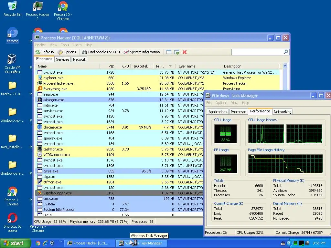This screenshot has width=331, height=248.
Task: Open the Tools menu in Process Hacker
Action: pyautogui.click(x=65, y=45)
